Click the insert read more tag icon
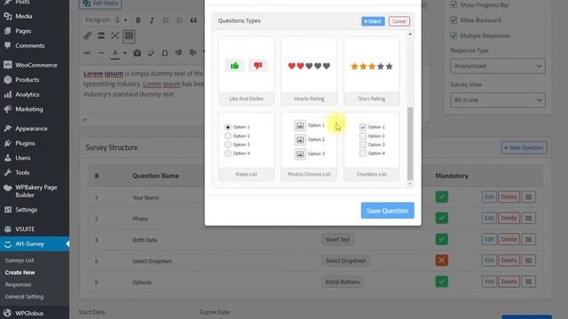 (x=101, y=35)
